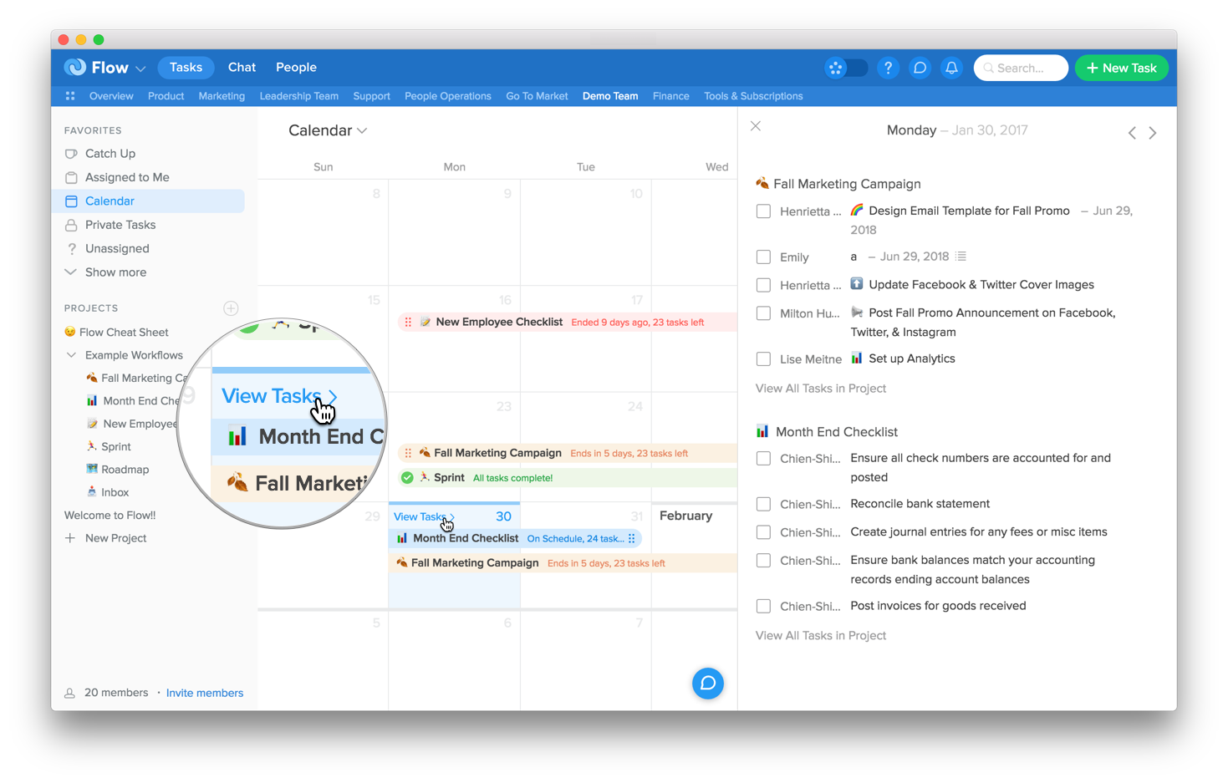Open the Marketing team tab
This screenshot has height=783, width=1228.
pos(222,96)
